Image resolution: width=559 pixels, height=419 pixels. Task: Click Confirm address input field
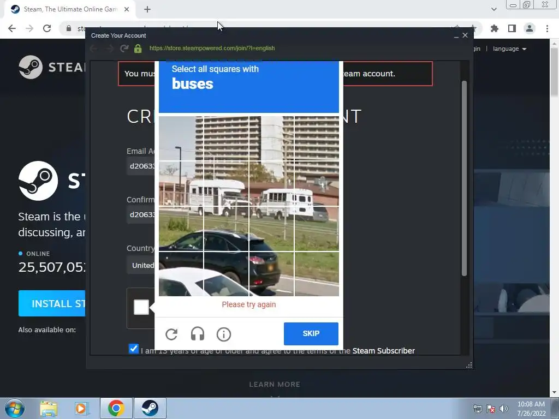(x=141, y=214)
